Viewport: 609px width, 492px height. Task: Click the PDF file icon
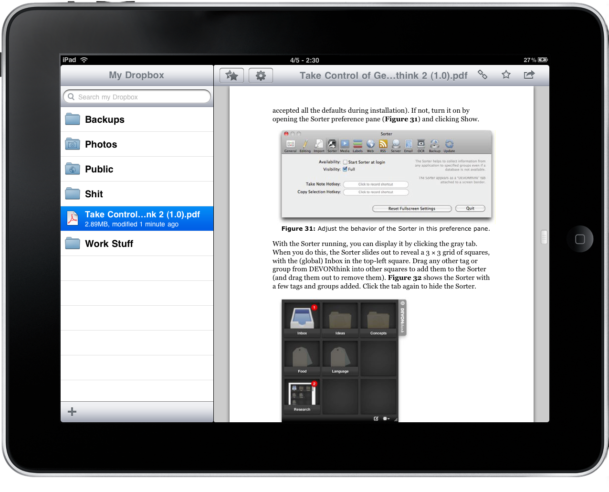tap(73, 218)
